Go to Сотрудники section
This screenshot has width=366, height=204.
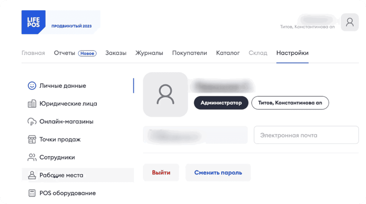[78, 157]
